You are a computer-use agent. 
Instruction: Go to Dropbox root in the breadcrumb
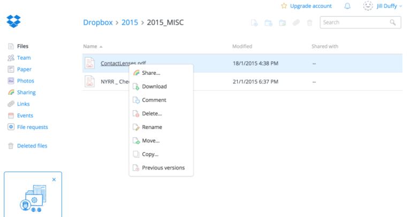[x=98, y=22]
